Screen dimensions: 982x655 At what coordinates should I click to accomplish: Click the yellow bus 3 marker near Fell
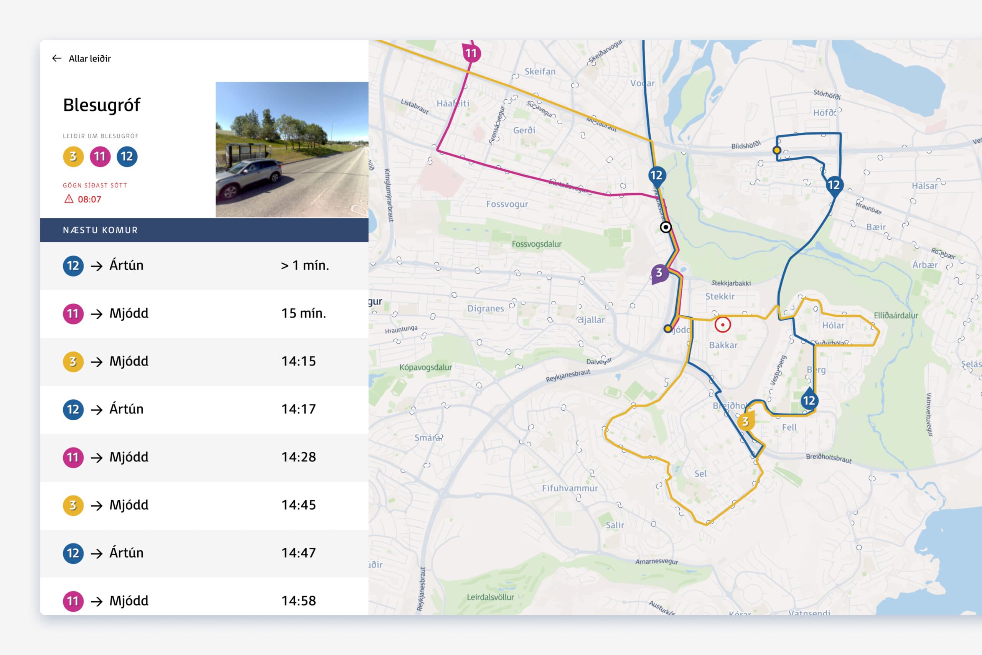point(745,421)
